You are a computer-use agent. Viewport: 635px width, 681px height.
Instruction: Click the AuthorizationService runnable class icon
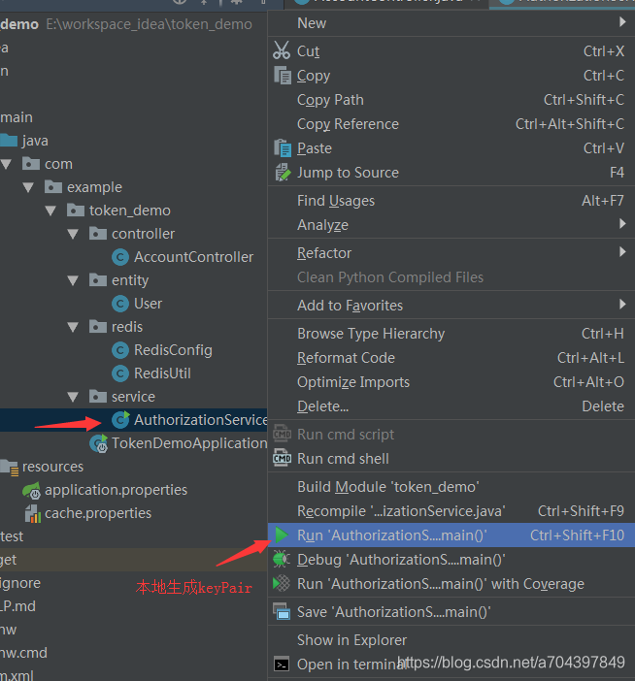(x=120, y=419)
